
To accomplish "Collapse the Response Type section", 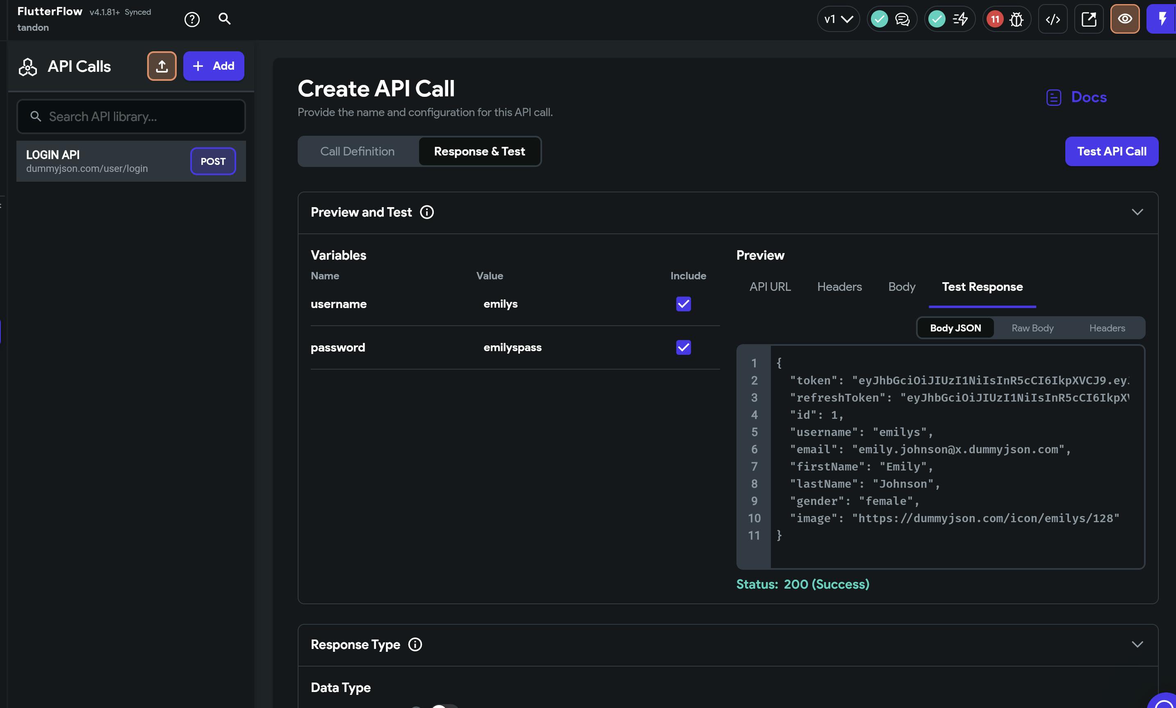I will tap(1137, 644).
